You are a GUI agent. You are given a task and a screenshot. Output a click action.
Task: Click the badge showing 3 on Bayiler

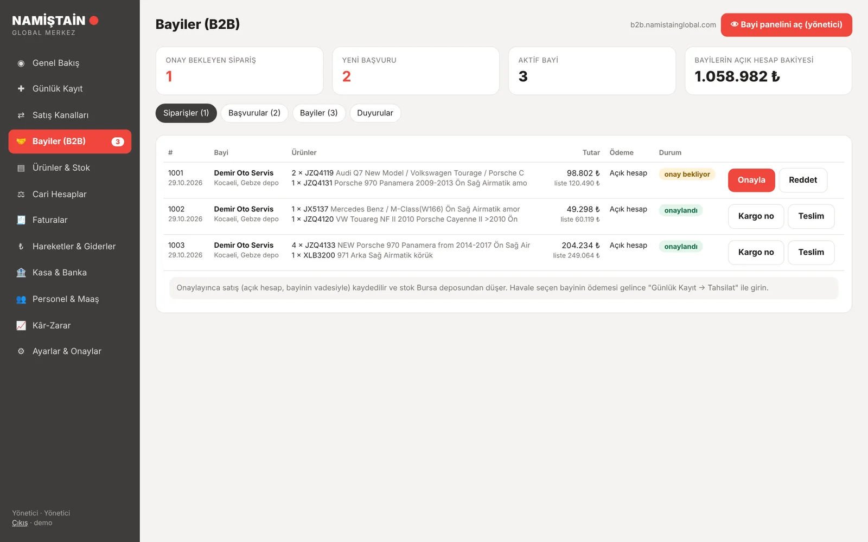[x=118, y=141]
